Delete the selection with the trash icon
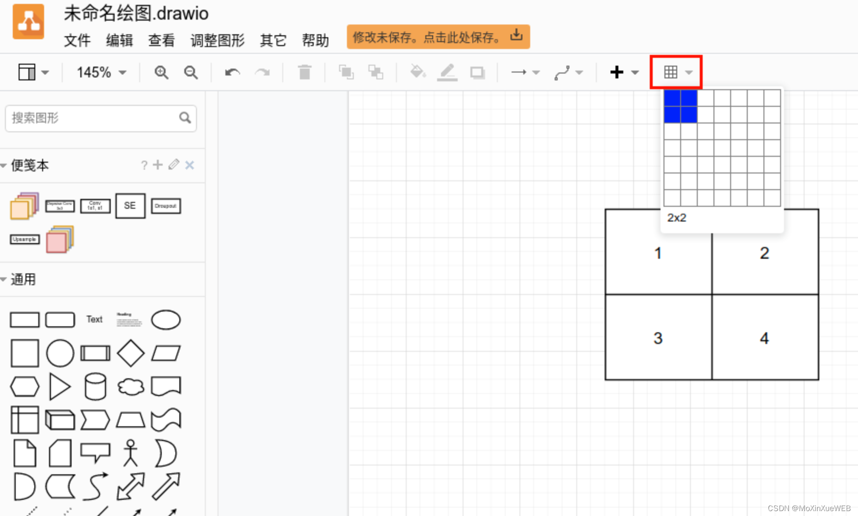 pos(305,72)
